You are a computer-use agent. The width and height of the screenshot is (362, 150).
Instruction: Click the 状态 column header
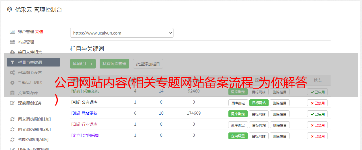coord(318,80)
